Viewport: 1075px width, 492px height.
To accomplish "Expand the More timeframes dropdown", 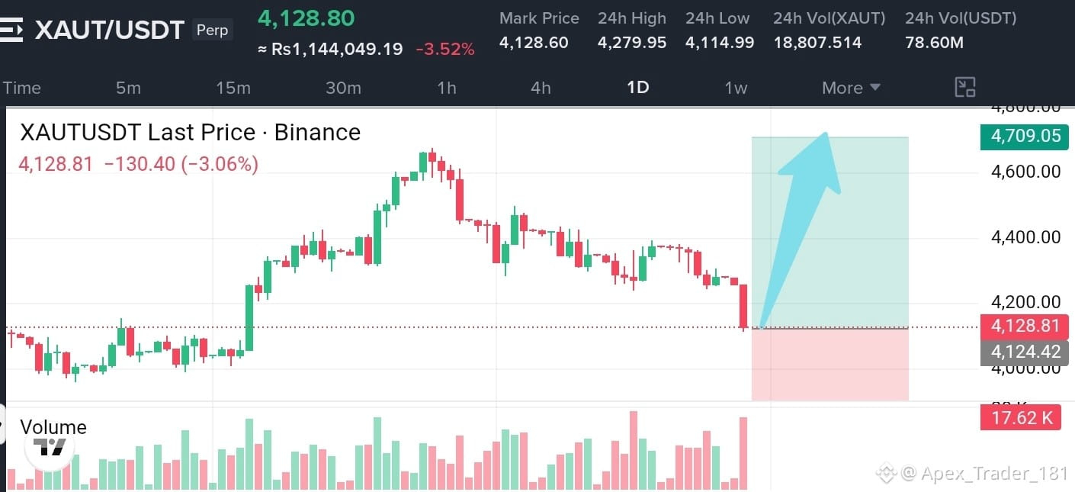I will pos(851,88).
